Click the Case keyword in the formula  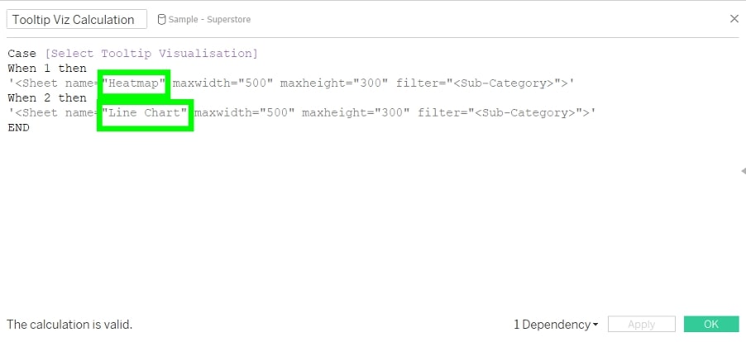tap(22, 53)
